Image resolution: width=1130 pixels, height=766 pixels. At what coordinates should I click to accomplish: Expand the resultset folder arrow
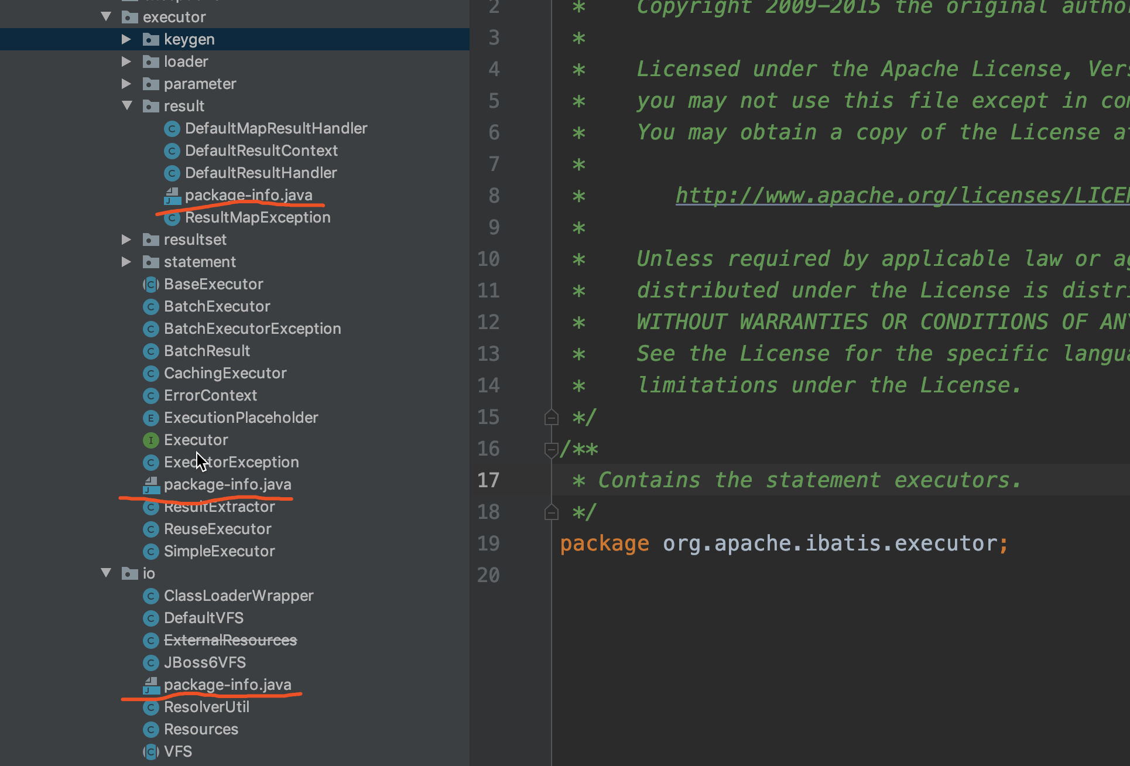point(126,240)
